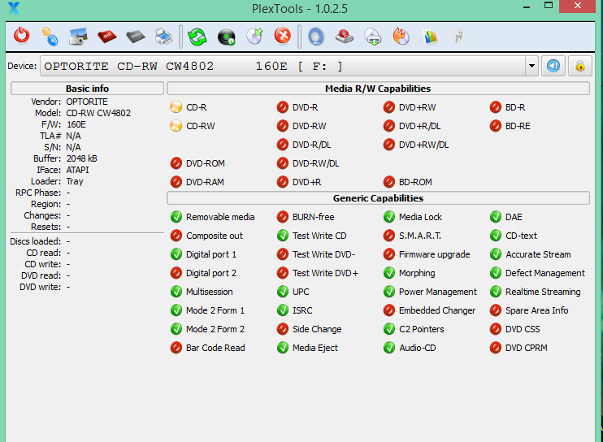Viewport: 603px width, 442px height.
Task: Click the blue eject tray button
Action: coord(553,66)
